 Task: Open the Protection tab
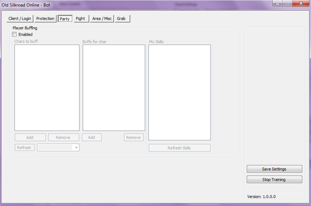(x=45, y=18)
